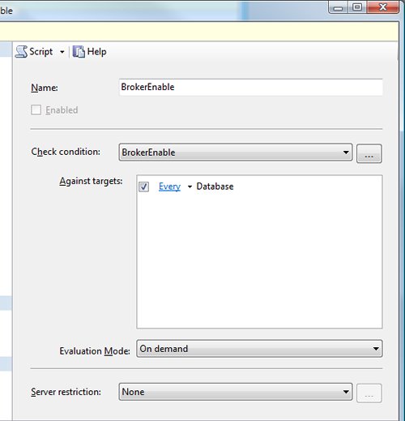The width and height of the screenshot is (405, 421).
Task: Close the dialog window
Action: point(382,7)
